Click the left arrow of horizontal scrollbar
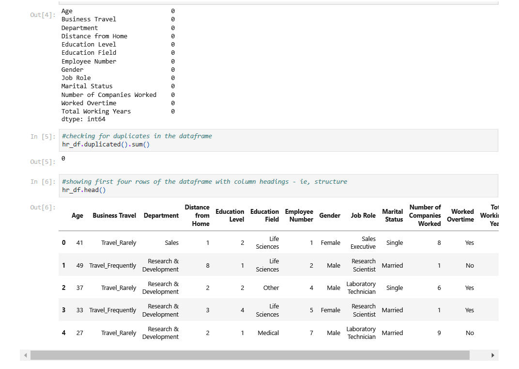519x369 pixels. [25, 355]
